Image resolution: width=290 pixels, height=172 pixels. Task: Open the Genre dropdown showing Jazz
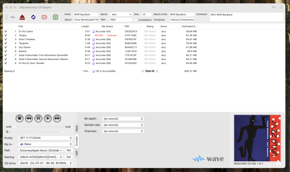tap(121, 14)
